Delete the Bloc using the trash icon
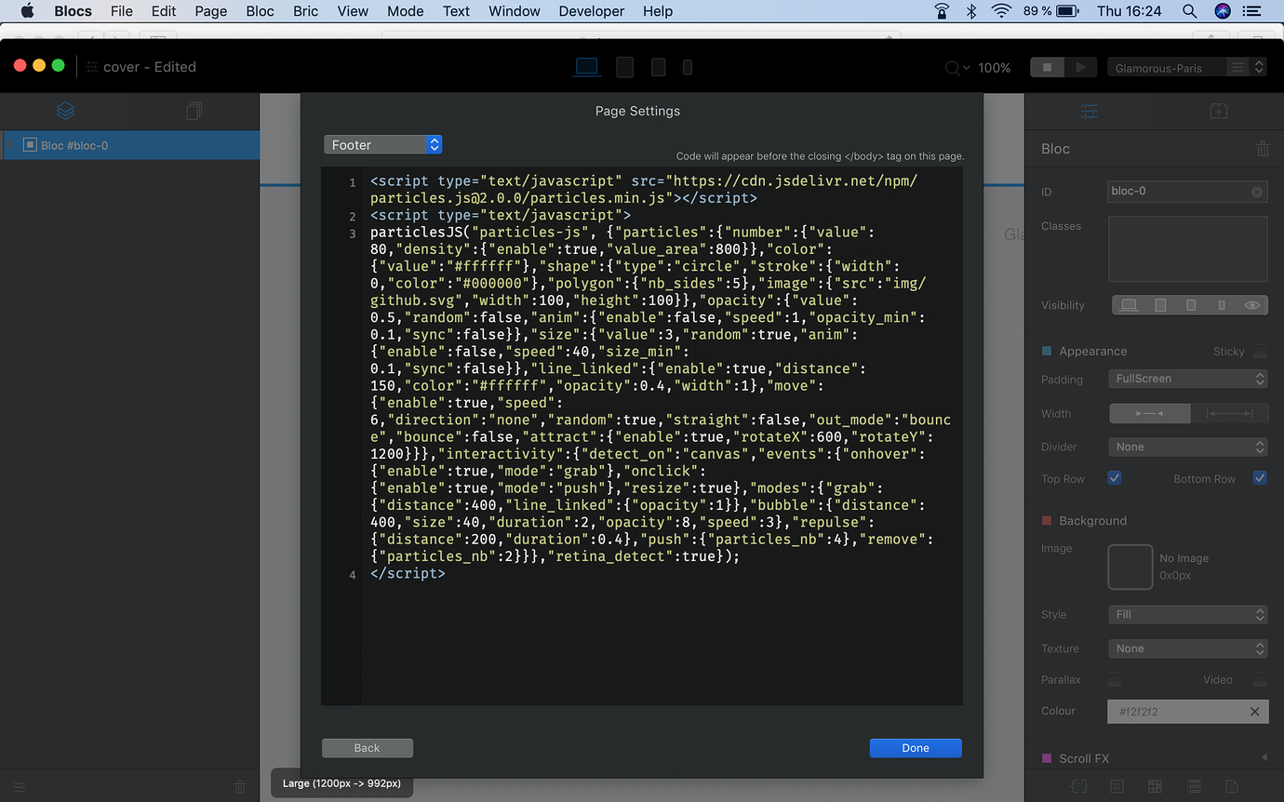Image resolution: width=1284 pixels, height=802 pixels. click(x=1262, y=148)
